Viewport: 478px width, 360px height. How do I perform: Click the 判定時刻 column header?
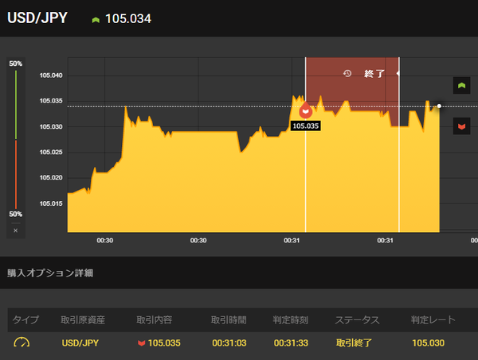pyautogui.click(x=291, y=319)
